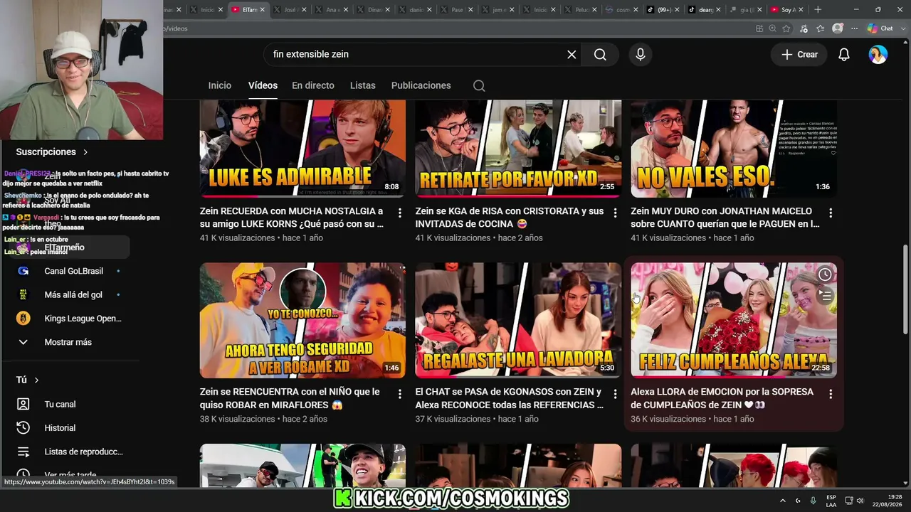This screenshot has width=911, height=512.
Task: Switch to the Inicio channel tab
Action: [x=220, y=85]
